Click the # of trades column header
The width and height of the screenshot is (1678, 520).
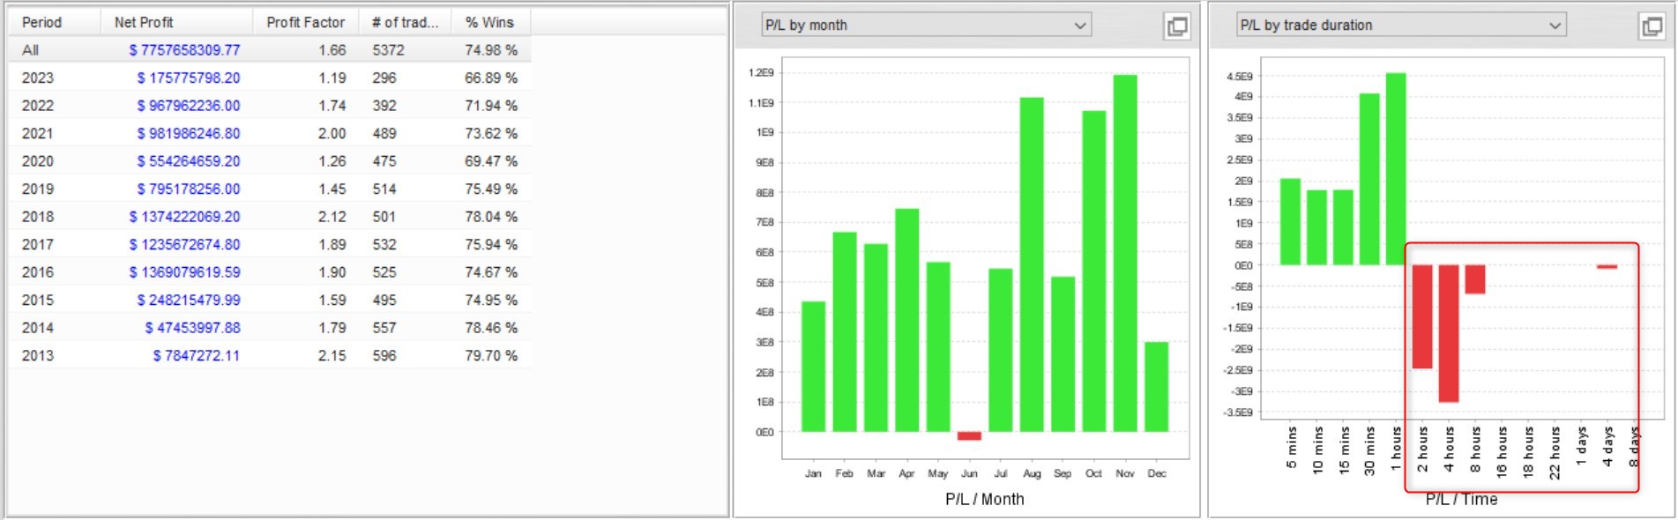click(405, 22)
